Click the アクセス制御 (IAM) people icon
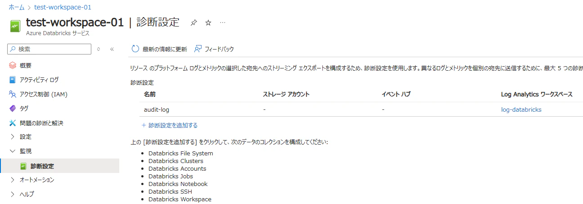 (13, 94)
